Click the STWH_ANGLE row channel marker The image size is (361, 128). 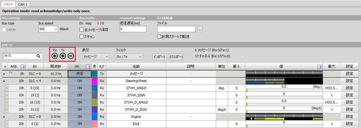(7, 88)
